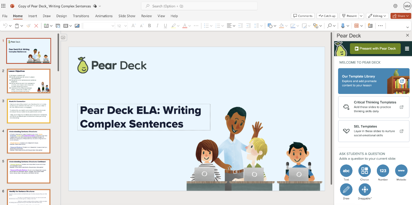Toggle italic formatting

pos(157,25)
